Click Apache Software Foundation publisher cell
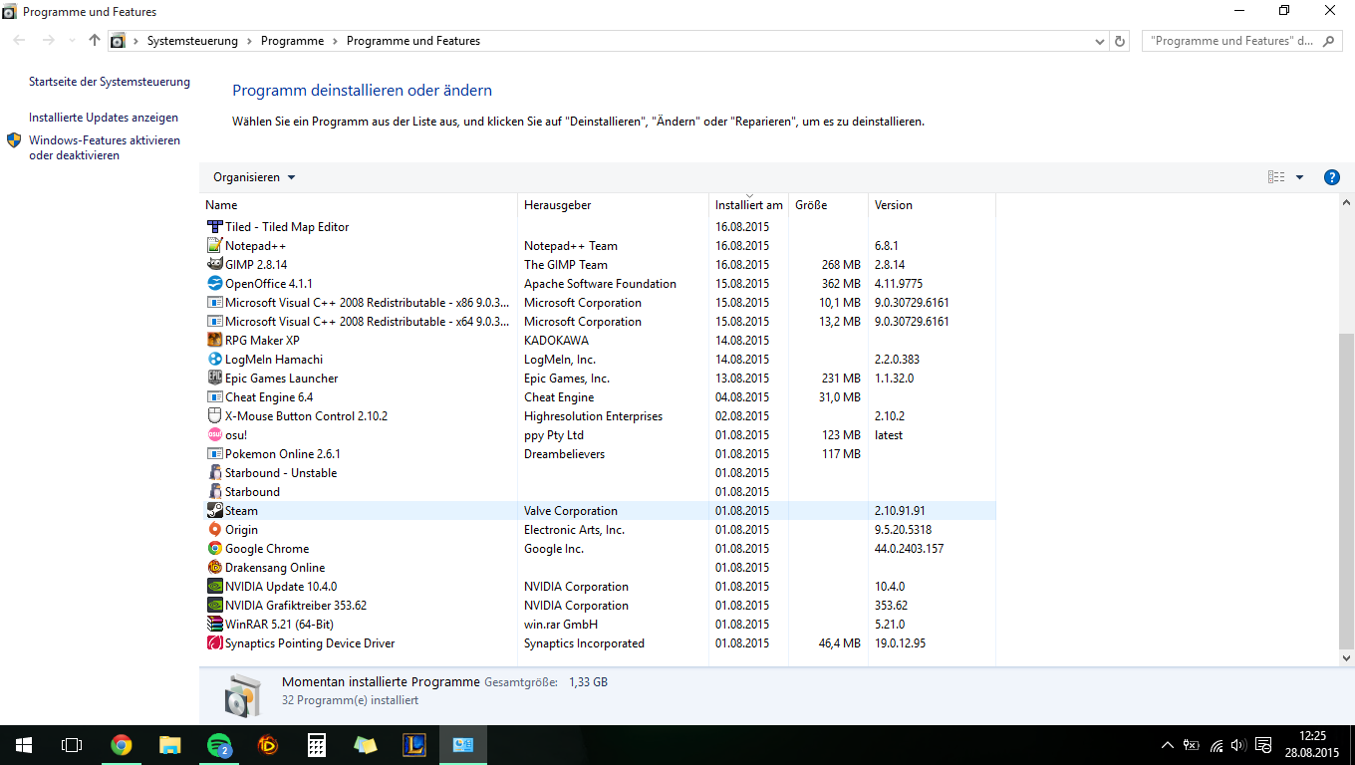1355x765 pixels. (600, 284)
